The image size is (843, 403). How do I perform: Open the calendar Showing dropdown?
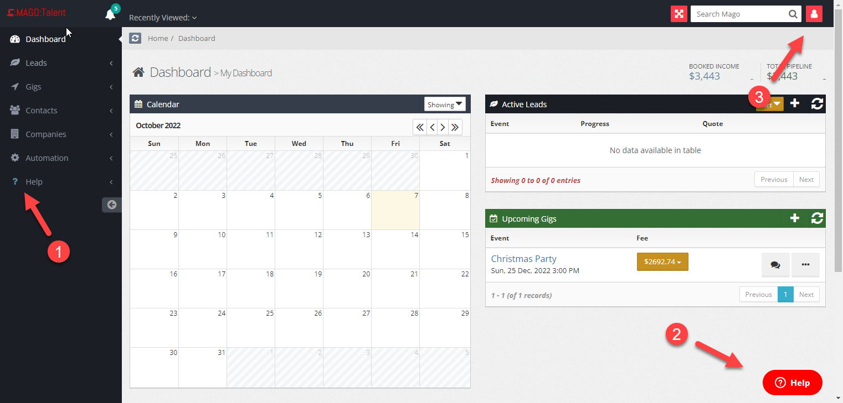tap(445, 104)
